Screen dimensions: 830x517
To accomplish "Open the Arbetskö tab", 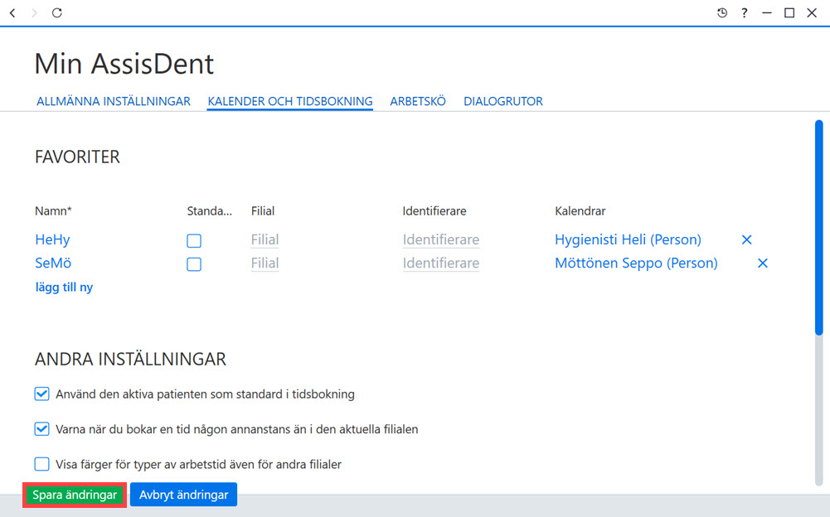I will coord(418,101).
